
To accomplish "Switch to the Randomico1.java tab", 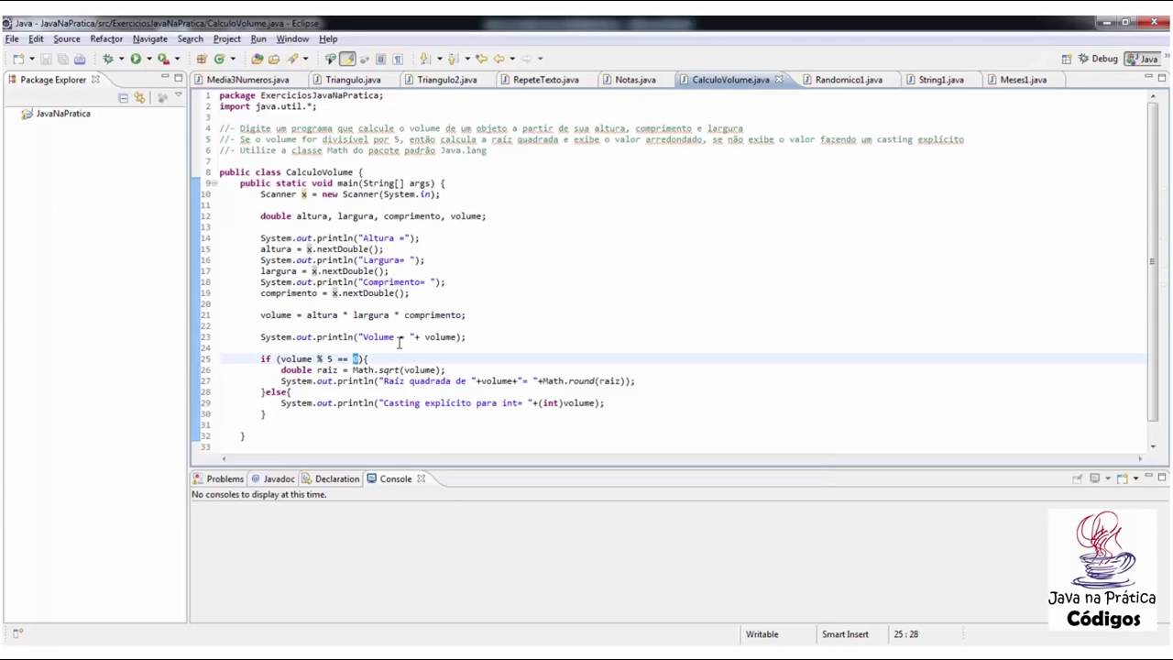I will coord(843,80).
